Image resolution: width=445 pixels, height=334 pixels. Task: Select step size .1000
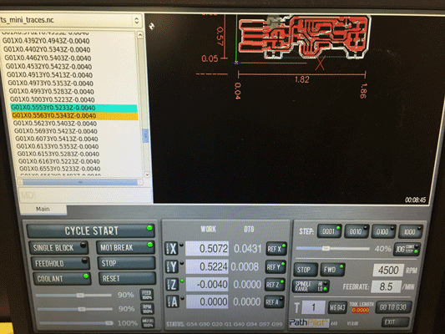click(411, 231)
